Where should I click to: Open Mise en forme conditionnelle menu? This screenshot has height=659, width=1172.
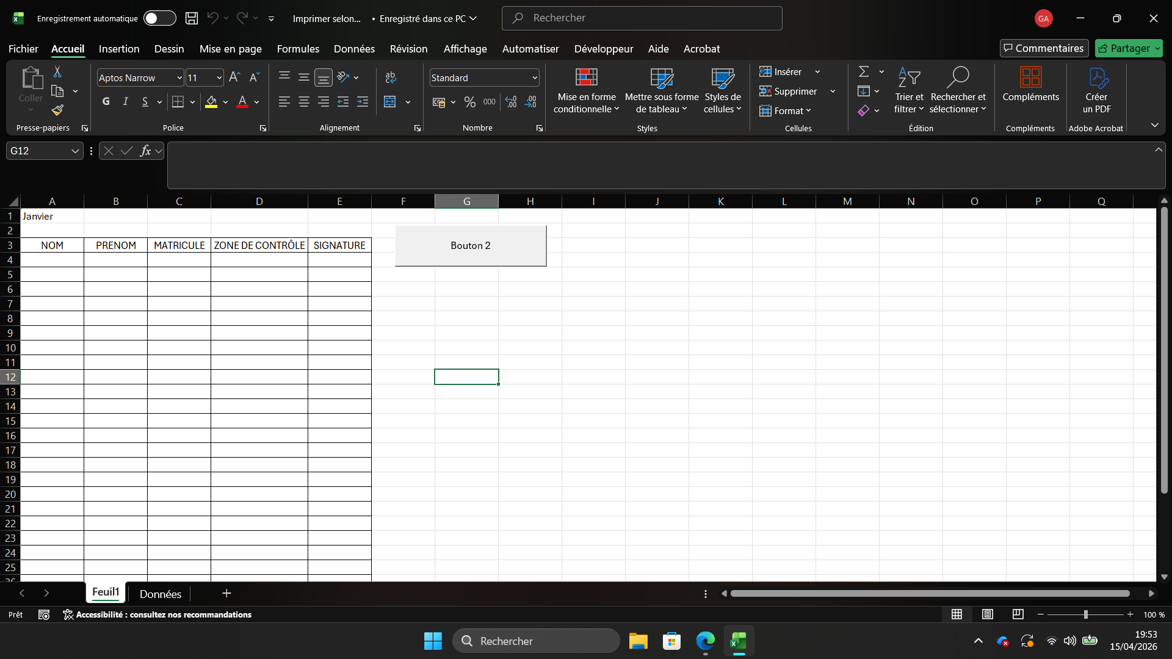[586, 90]
